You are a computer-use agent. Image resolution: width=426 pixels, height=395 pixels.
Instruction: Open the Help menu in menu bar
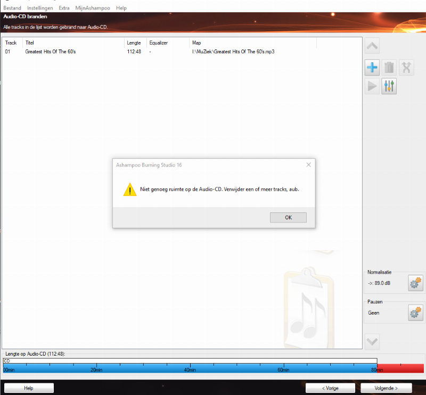pyautogui.click(x=121, y=8)
